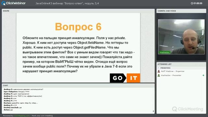Click the presenter webcam video
This screenshot has width=208, height=117.
(181, 37)
